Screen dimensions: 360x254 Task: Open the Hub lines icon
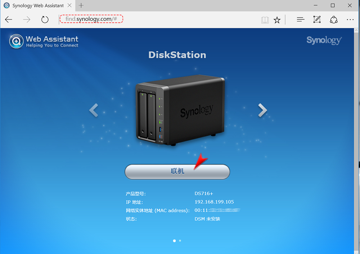[301, 19]
